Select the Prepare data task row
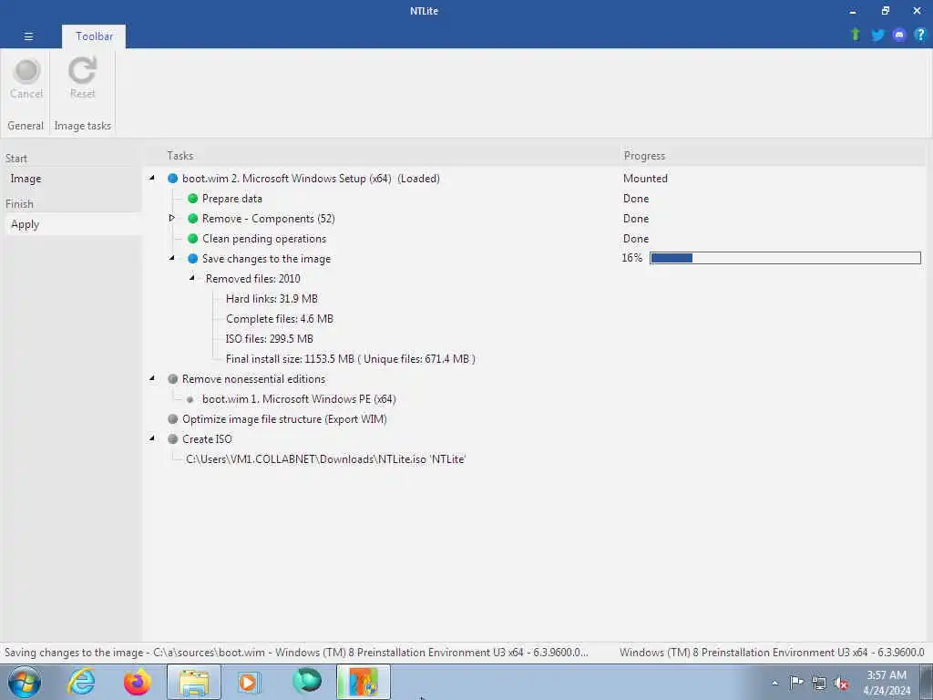Image resolution: width=933 pixels, height=700 pixels. point(232,198)
